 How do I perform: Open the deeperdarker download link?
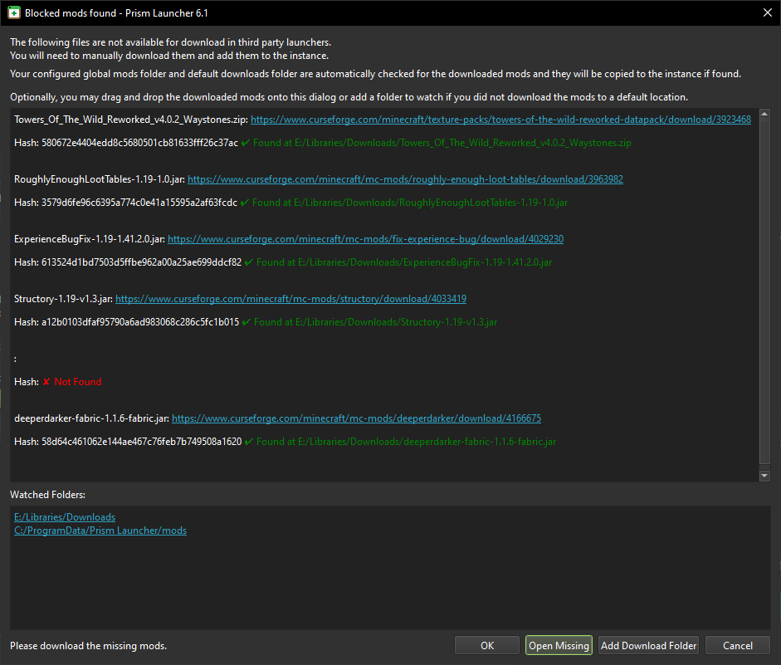click(356, 418)
